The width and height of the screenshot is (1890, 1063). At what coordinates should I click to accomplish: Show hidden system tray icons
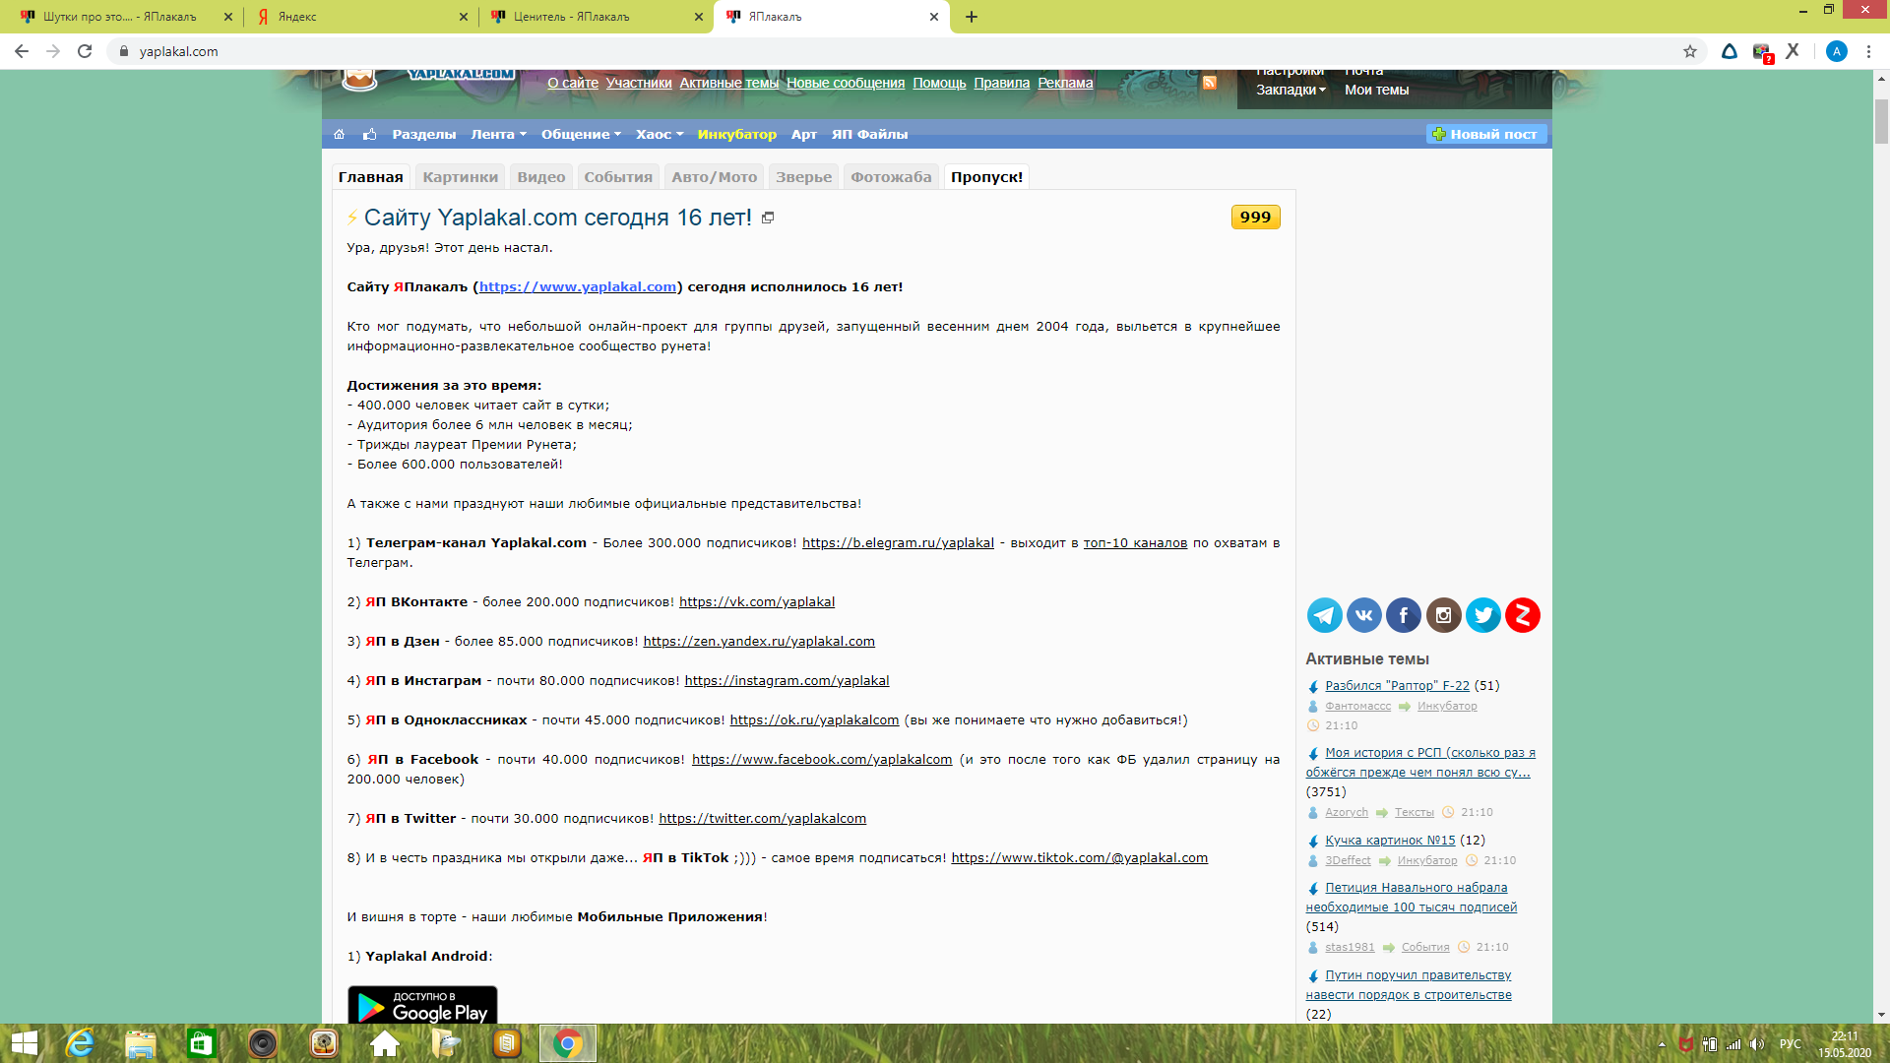pyautogui.click(x=1662, y=1044)
